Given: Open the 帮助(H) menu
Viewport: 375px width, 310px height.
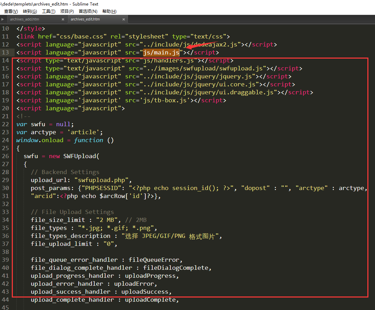Looking at the screenshot, I should [x=109, y=11].
